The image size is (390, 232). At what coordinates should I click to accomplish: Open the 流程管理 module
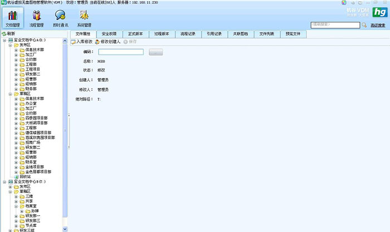pyautogui.click(x=37, y=18)
